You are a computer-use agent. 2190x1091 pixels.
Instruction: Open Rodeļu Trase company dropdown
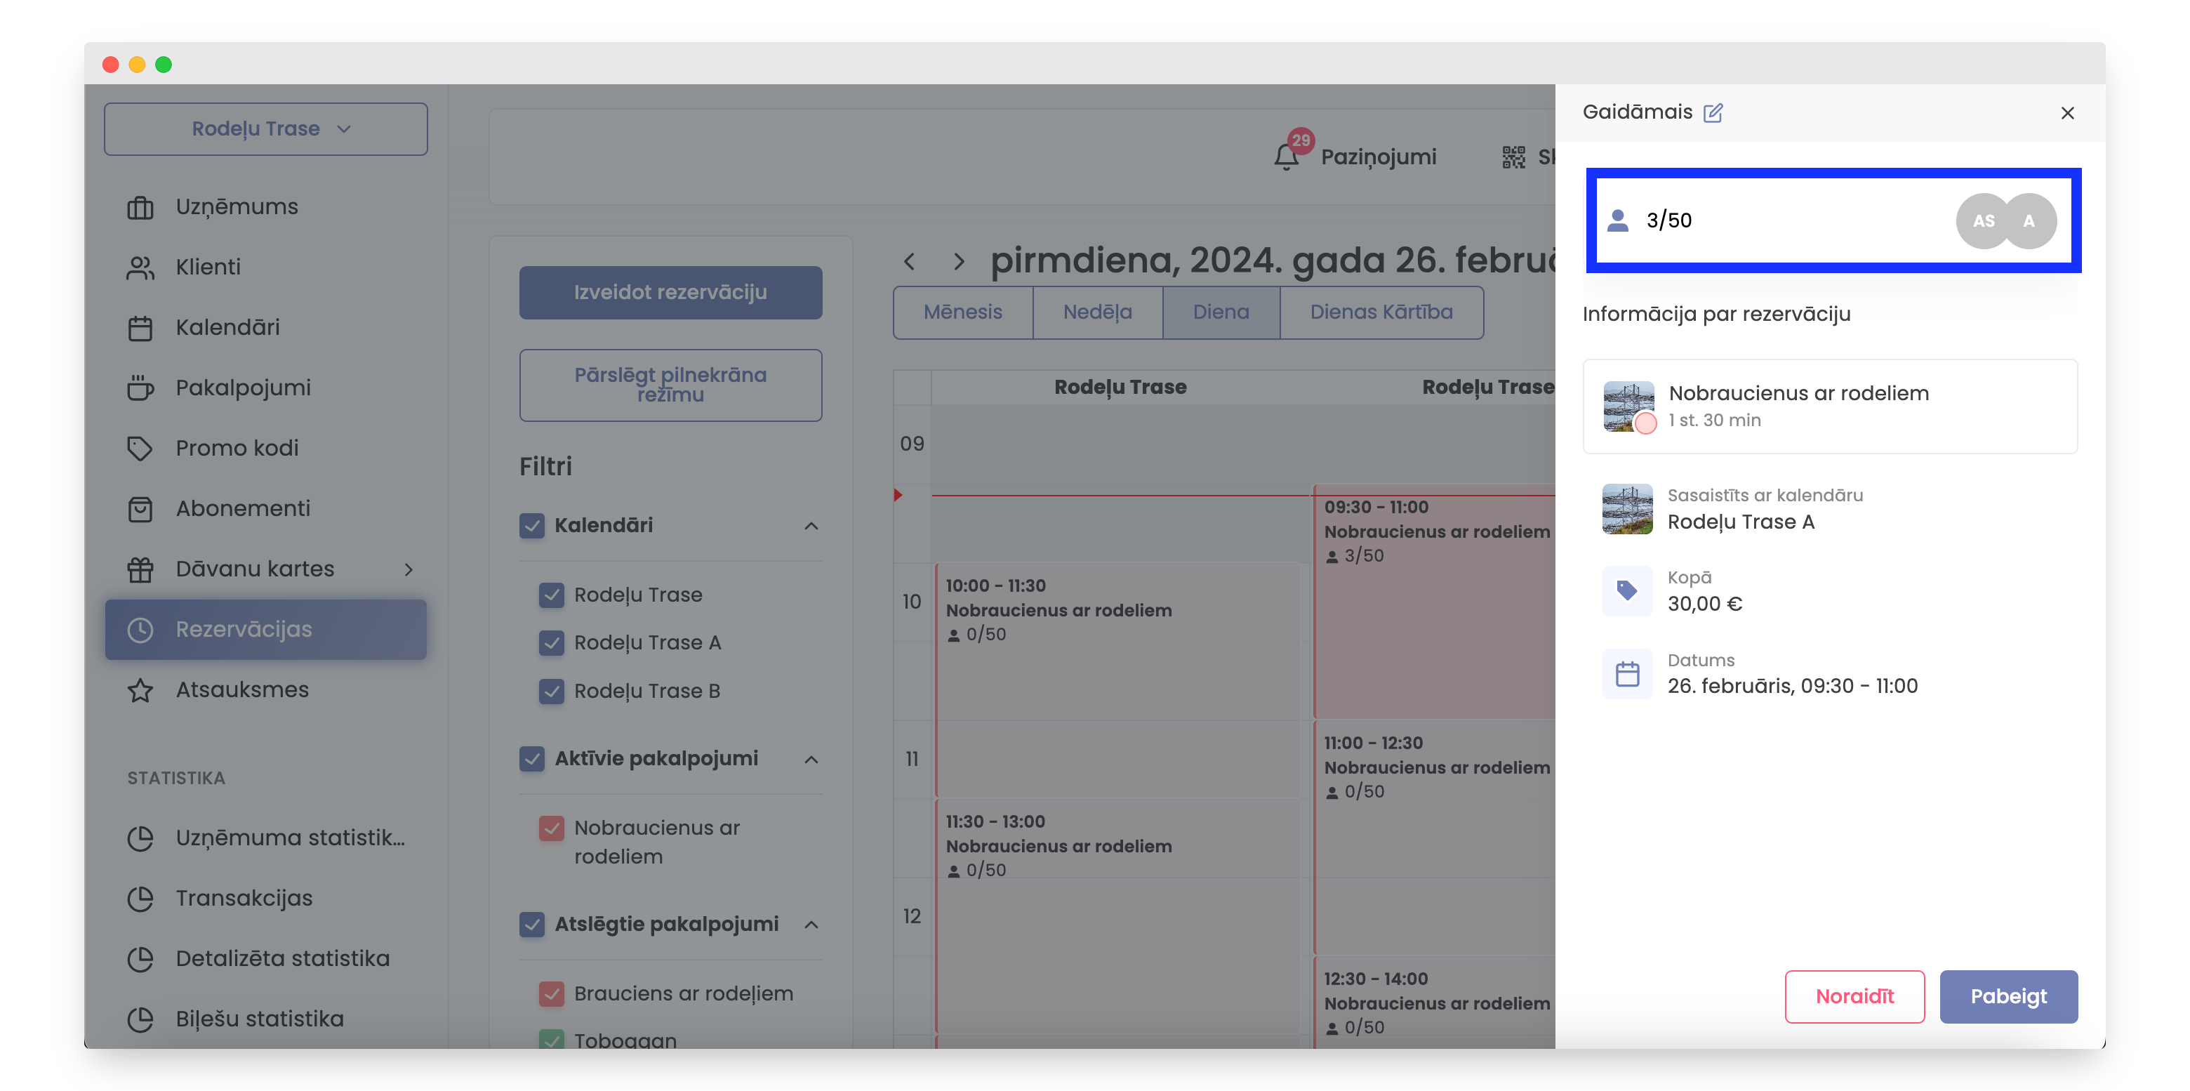click(x=265, y=129)
